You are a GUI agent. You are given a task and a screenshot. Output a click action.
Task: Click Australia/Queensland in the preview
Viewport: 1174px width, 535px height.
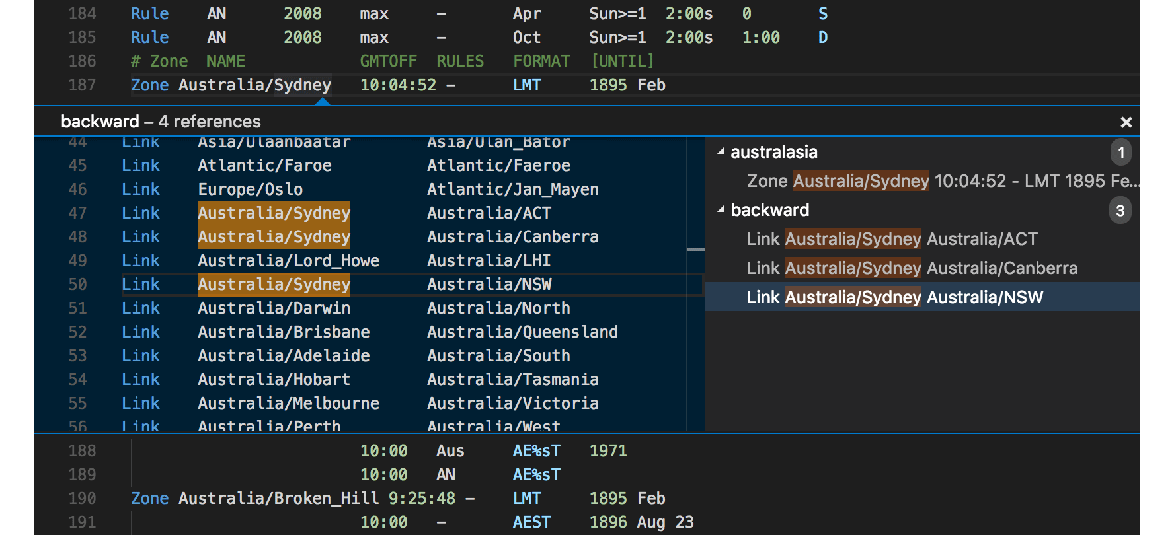522,332
